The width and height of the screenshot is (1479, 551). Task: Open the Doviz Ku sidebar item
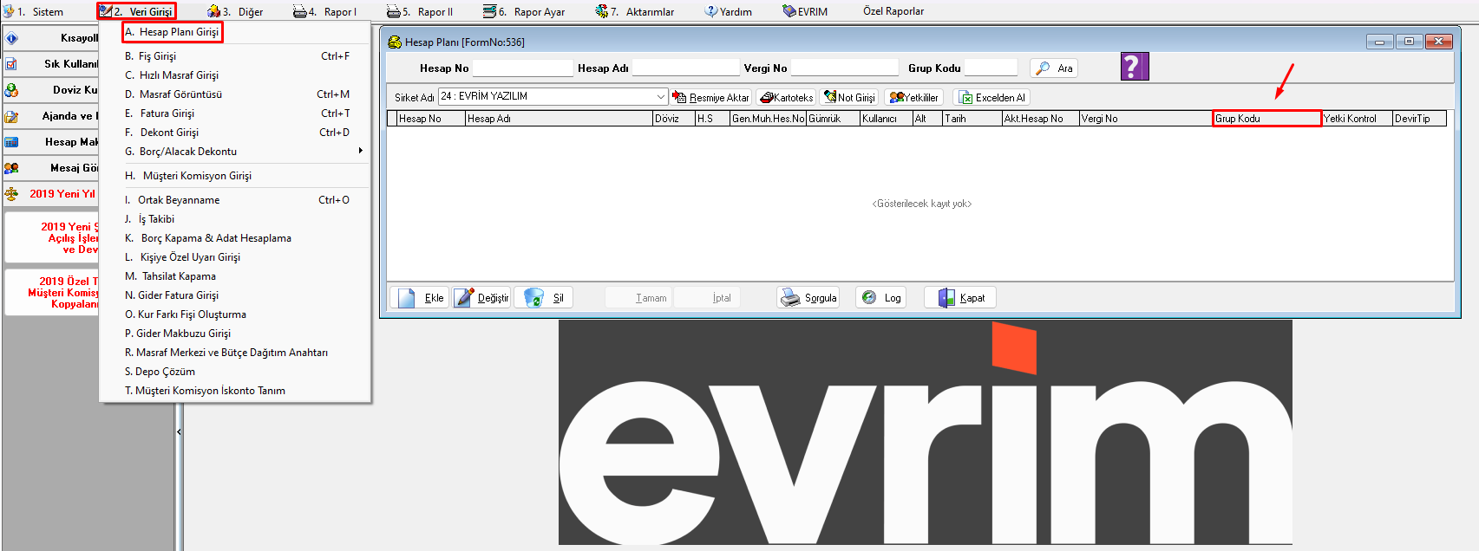tap(51, 90)
